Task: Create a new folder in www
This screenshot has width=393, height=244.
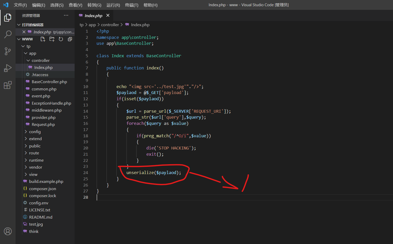Action: [52, 39]
